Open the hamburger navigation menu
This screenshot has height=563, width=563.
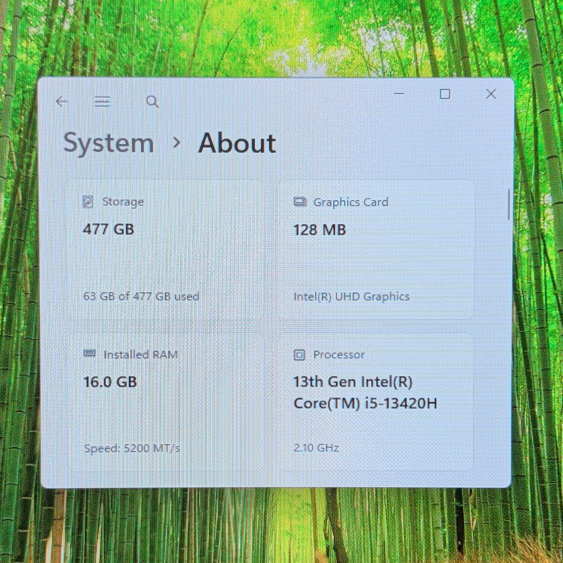coord(102,101)
